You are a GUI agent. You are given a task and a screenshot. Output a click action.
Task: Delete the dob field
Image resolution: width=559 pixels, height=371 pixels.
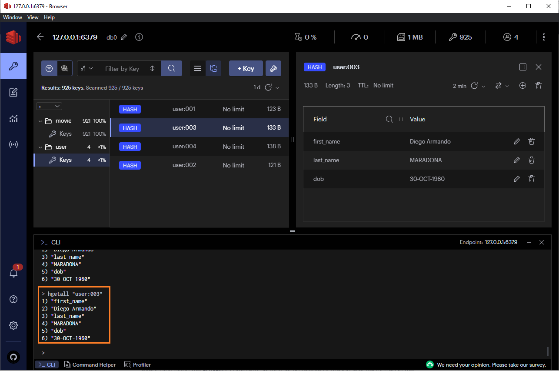pyautogui.click(x=531, y=179)
